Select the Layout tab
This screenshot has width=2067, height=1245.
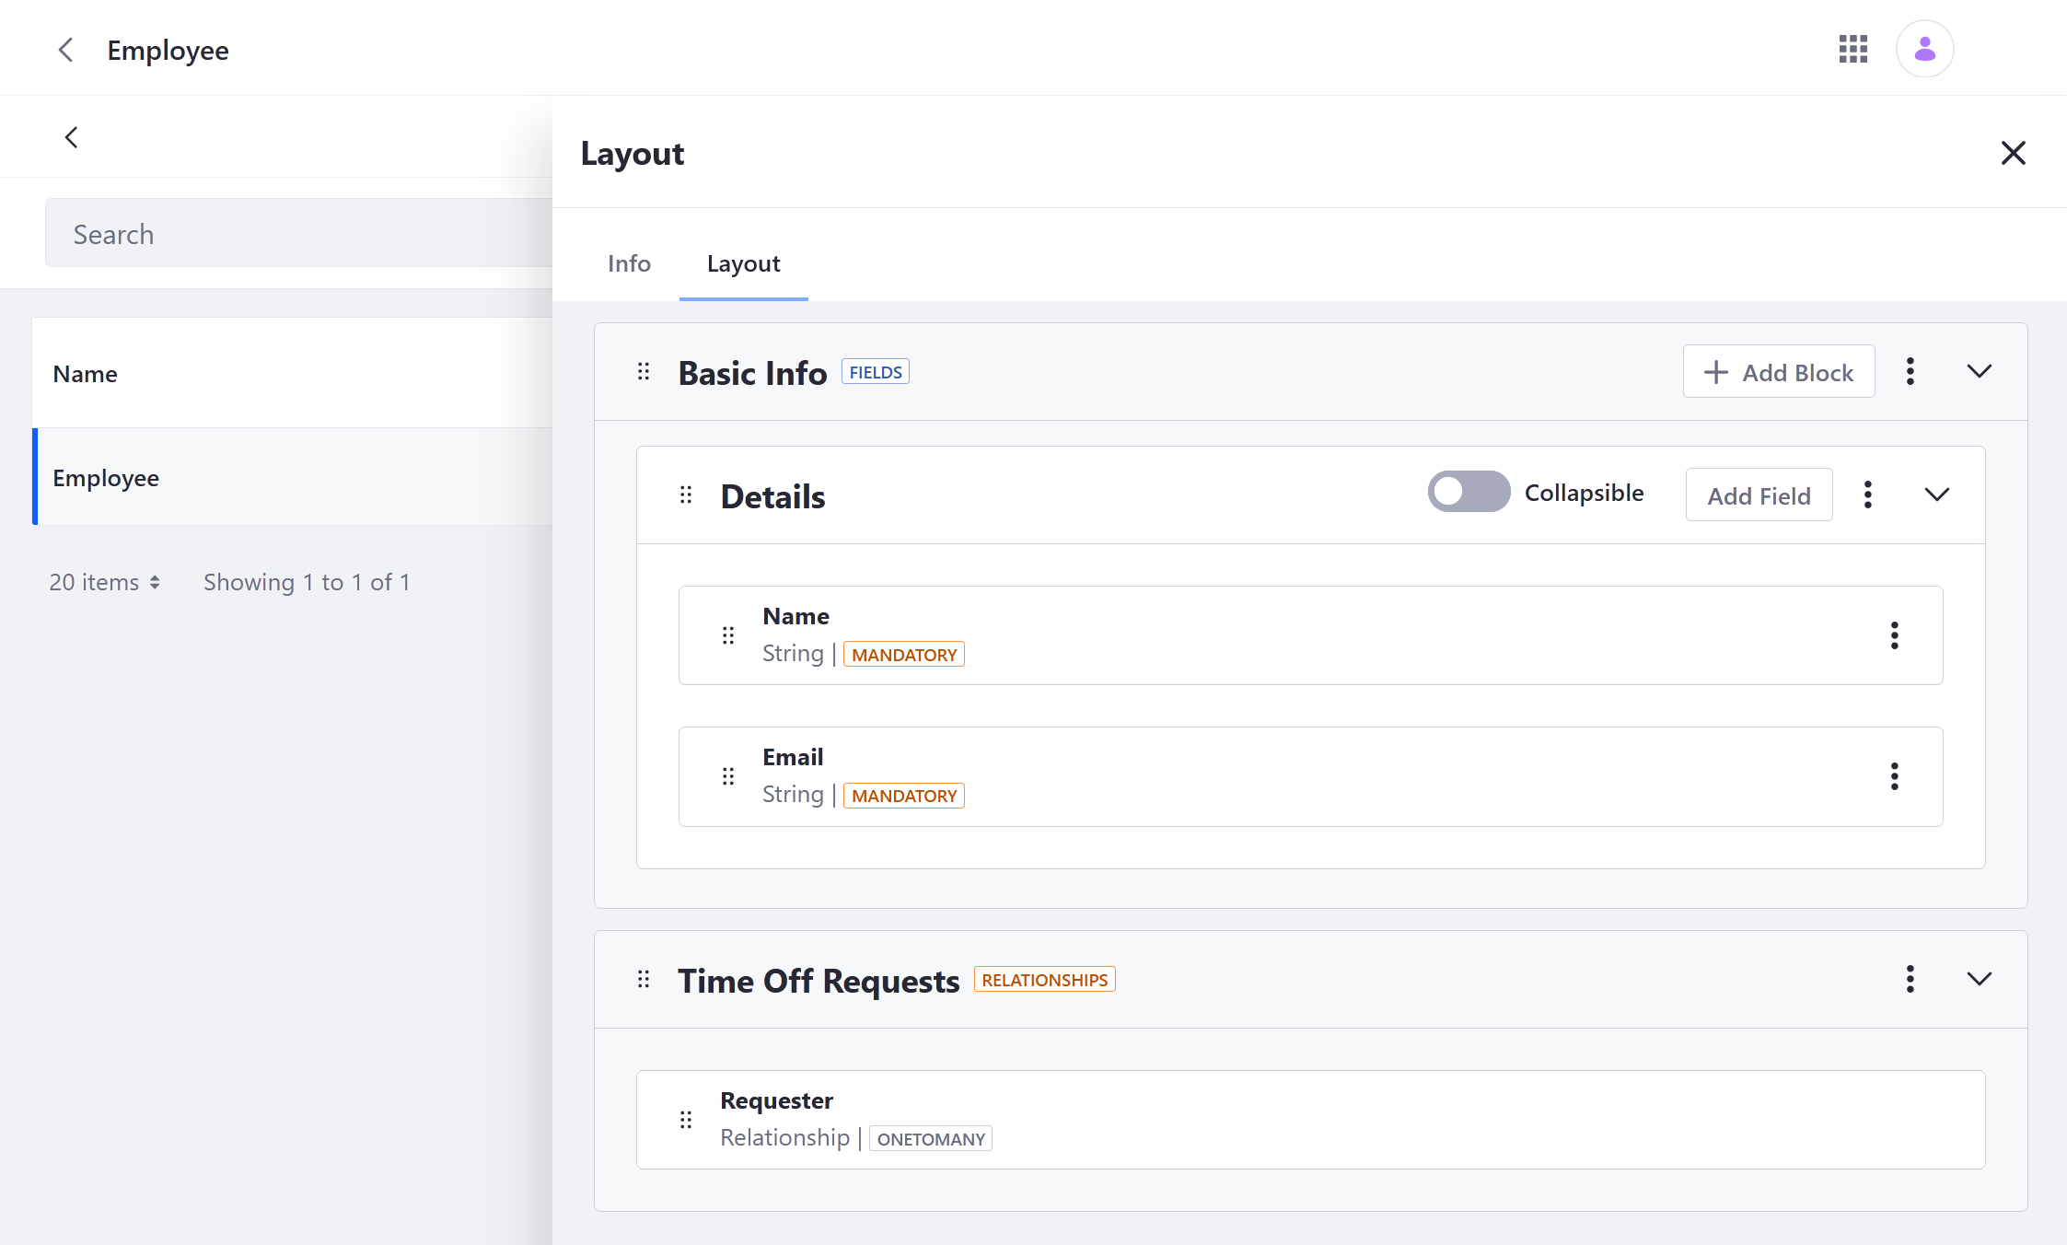click(x=744, y=262)
